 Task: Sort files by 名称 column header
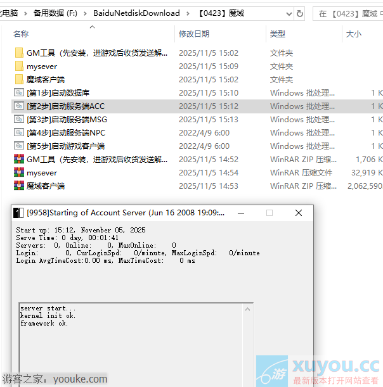pos(21,34)
